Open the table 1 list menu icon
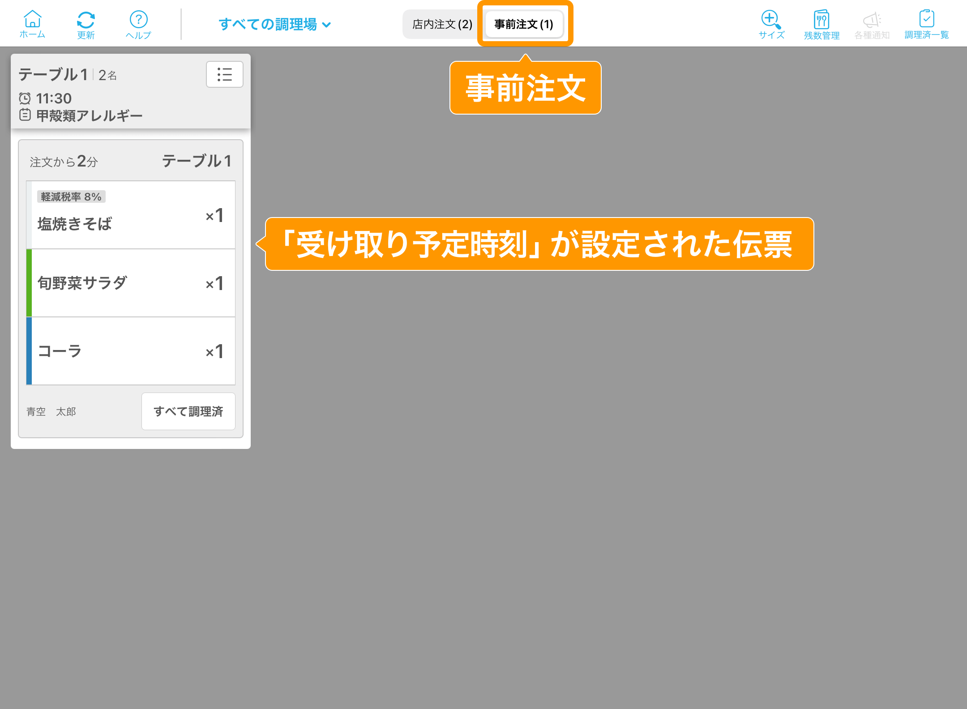967x709 pixels. (x=224, y=74)
